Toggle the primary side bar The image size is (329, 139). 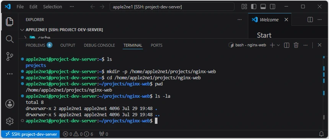[x=254, y=7]
